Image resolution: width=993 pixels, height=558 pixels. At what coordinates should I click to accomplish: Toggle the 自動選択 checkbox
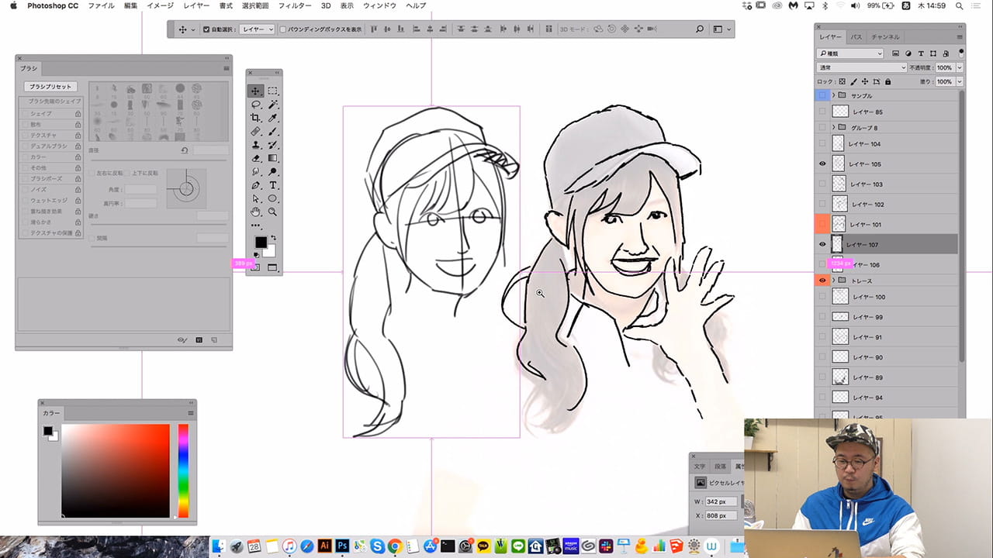pyautogui.click(x=206, y=29)
